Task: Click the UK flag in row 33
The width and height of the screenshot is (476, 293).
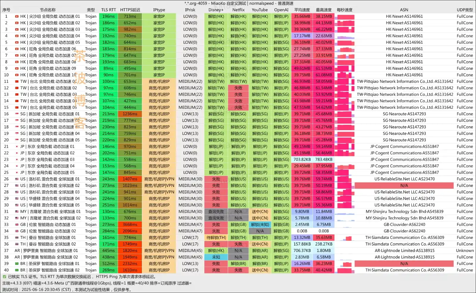Action: pos(17,225)
